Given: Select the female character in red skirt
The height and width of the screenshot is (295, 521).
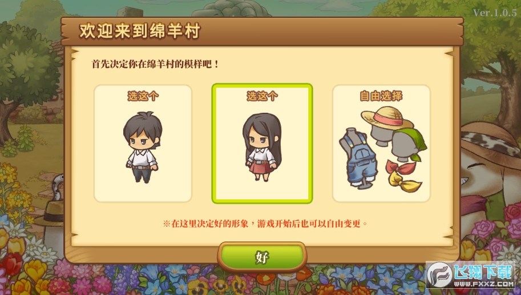Looking at the screenshot, I should [262, 147].
